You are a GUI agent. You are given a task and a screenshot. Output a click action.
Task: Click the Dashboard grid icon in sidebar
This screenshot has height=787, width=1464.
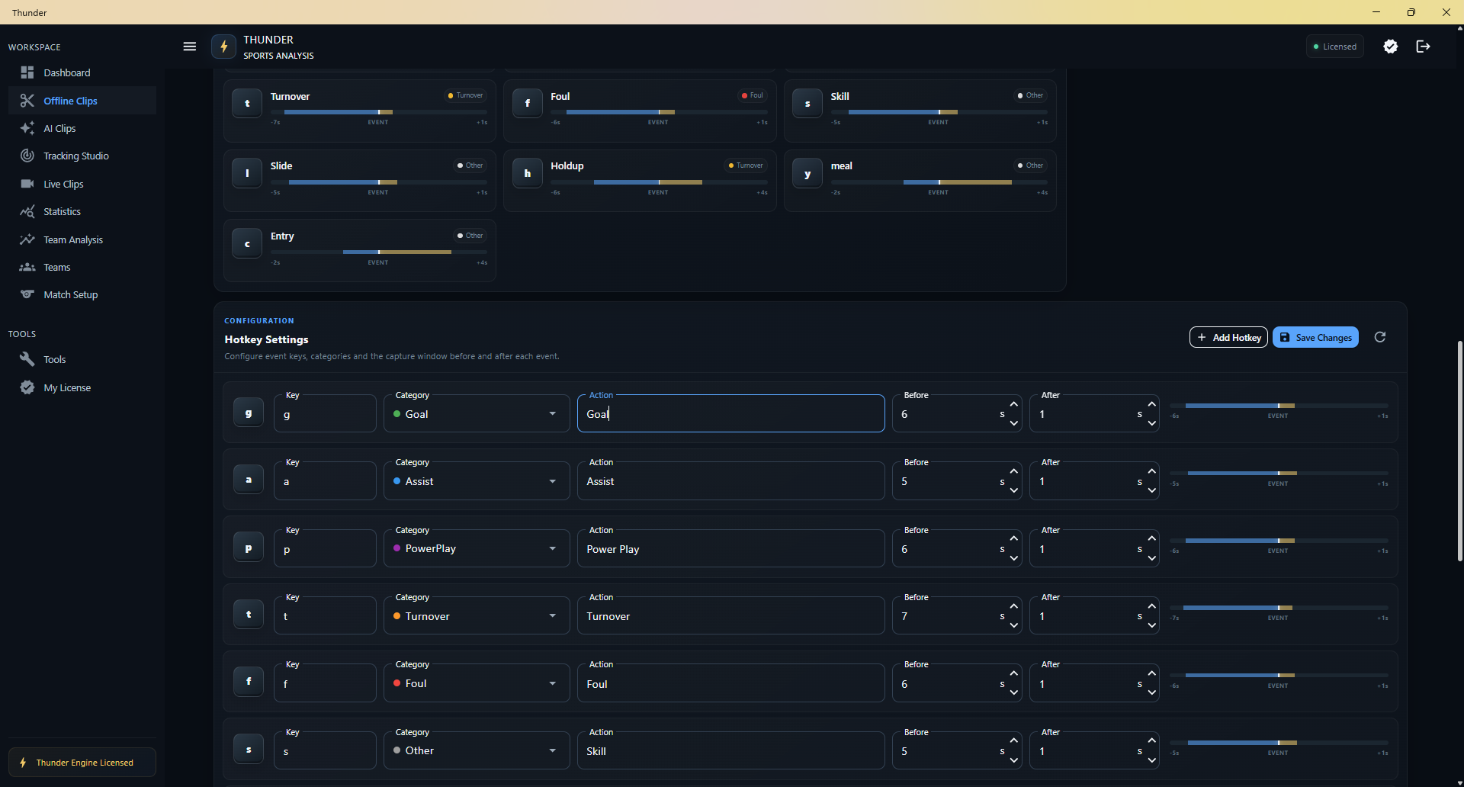[x=27, y=72]
